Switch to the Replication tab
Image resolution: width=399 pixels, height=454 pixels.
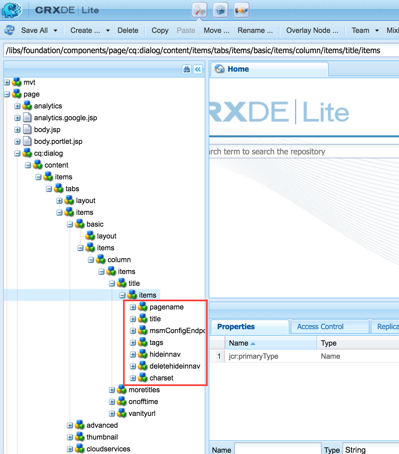click(385, 327)
